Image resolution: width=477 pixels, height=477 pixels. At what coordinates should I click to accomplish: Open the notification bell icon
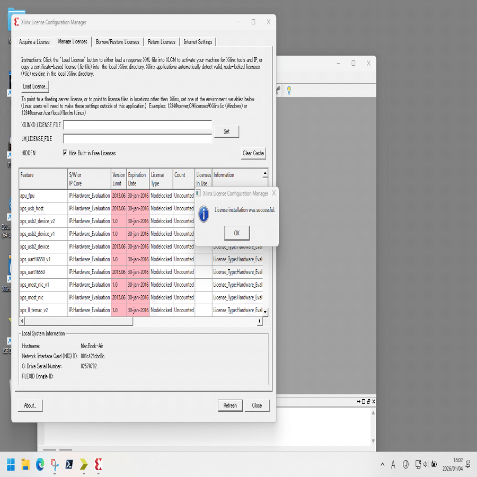(x=469, y=464)
